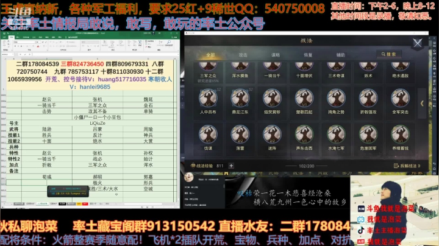Choose the 养精蓄锐 tactic icon
The image size is (439, 246).
click(400, 135)
